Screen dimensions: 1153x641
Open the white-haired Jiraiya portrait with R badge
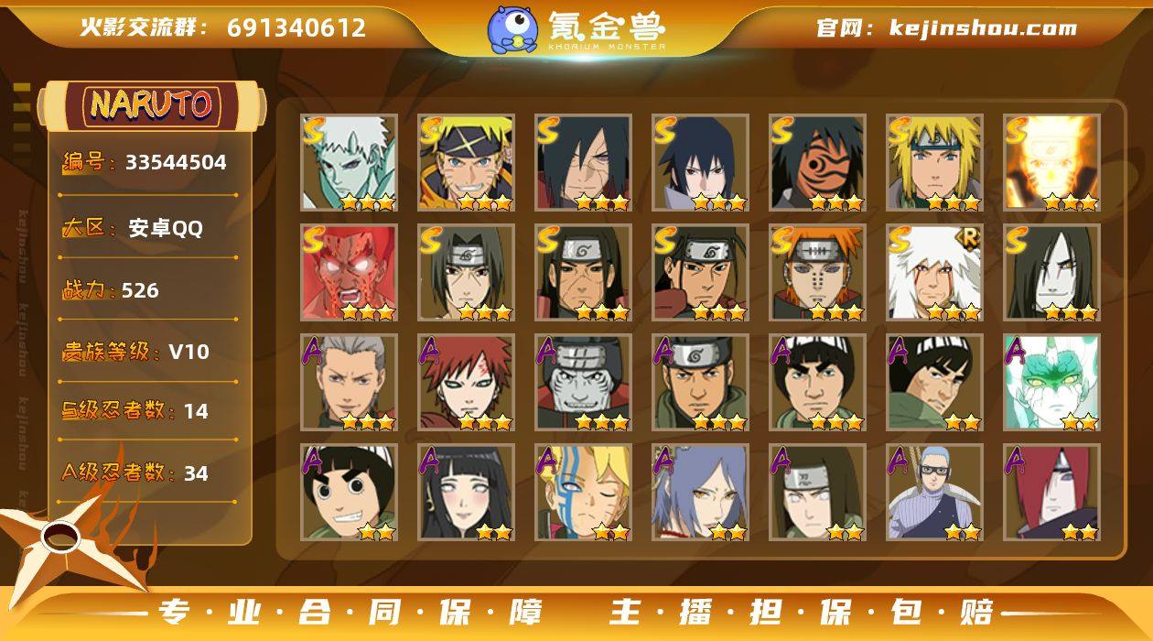click(x=934, y=273)
